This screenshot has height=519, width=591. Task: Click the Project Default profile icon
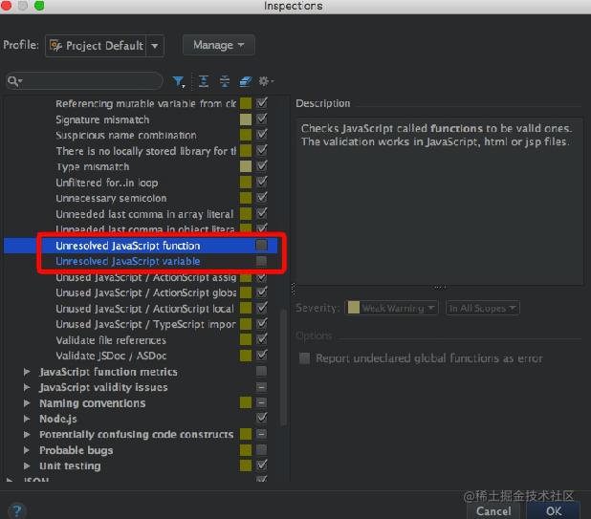pos(55,46)
